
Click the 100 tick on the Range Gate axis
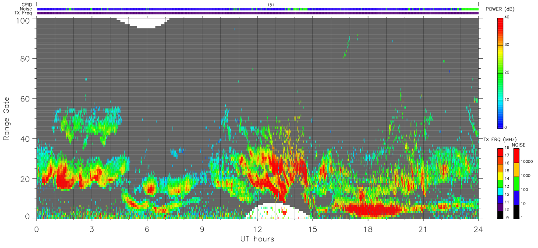click(x=23, y=20)
